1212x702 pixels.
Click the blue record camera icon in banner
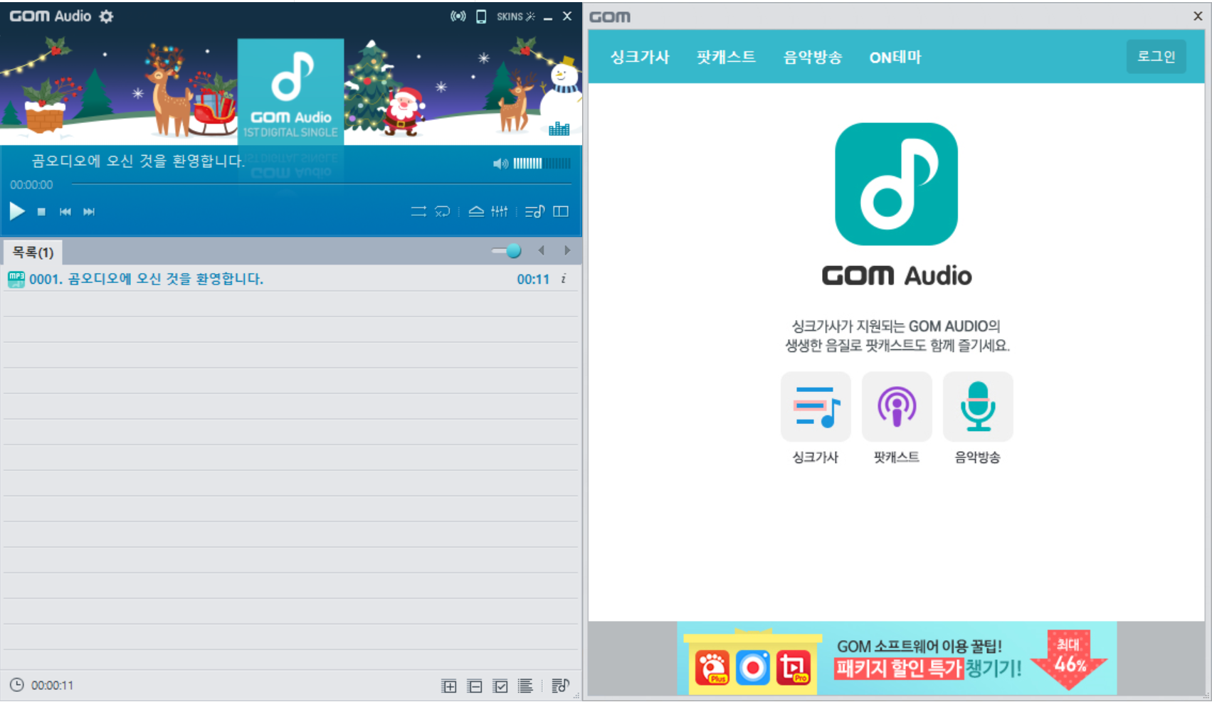[753, 668]
